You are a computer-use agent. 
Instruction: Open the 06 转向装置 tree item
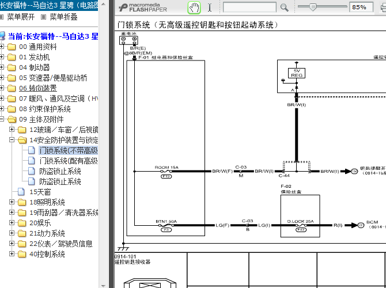pyautogui.click(x=38, y=88)
